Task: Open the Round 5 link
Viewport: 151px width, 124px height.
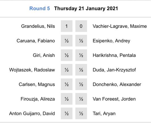Action: point(40,9)
